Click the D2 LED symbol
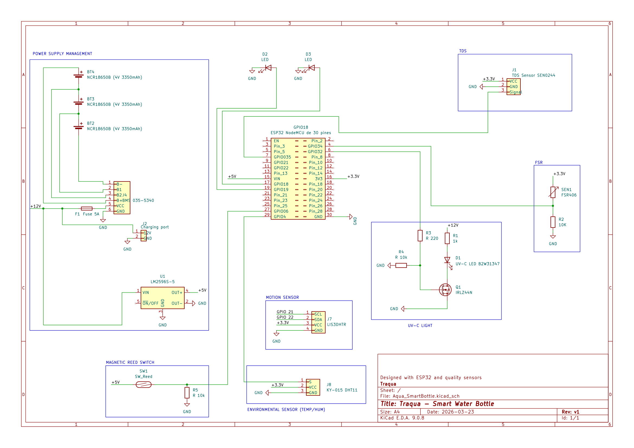 pyautogui.click(x=268, y=68)
